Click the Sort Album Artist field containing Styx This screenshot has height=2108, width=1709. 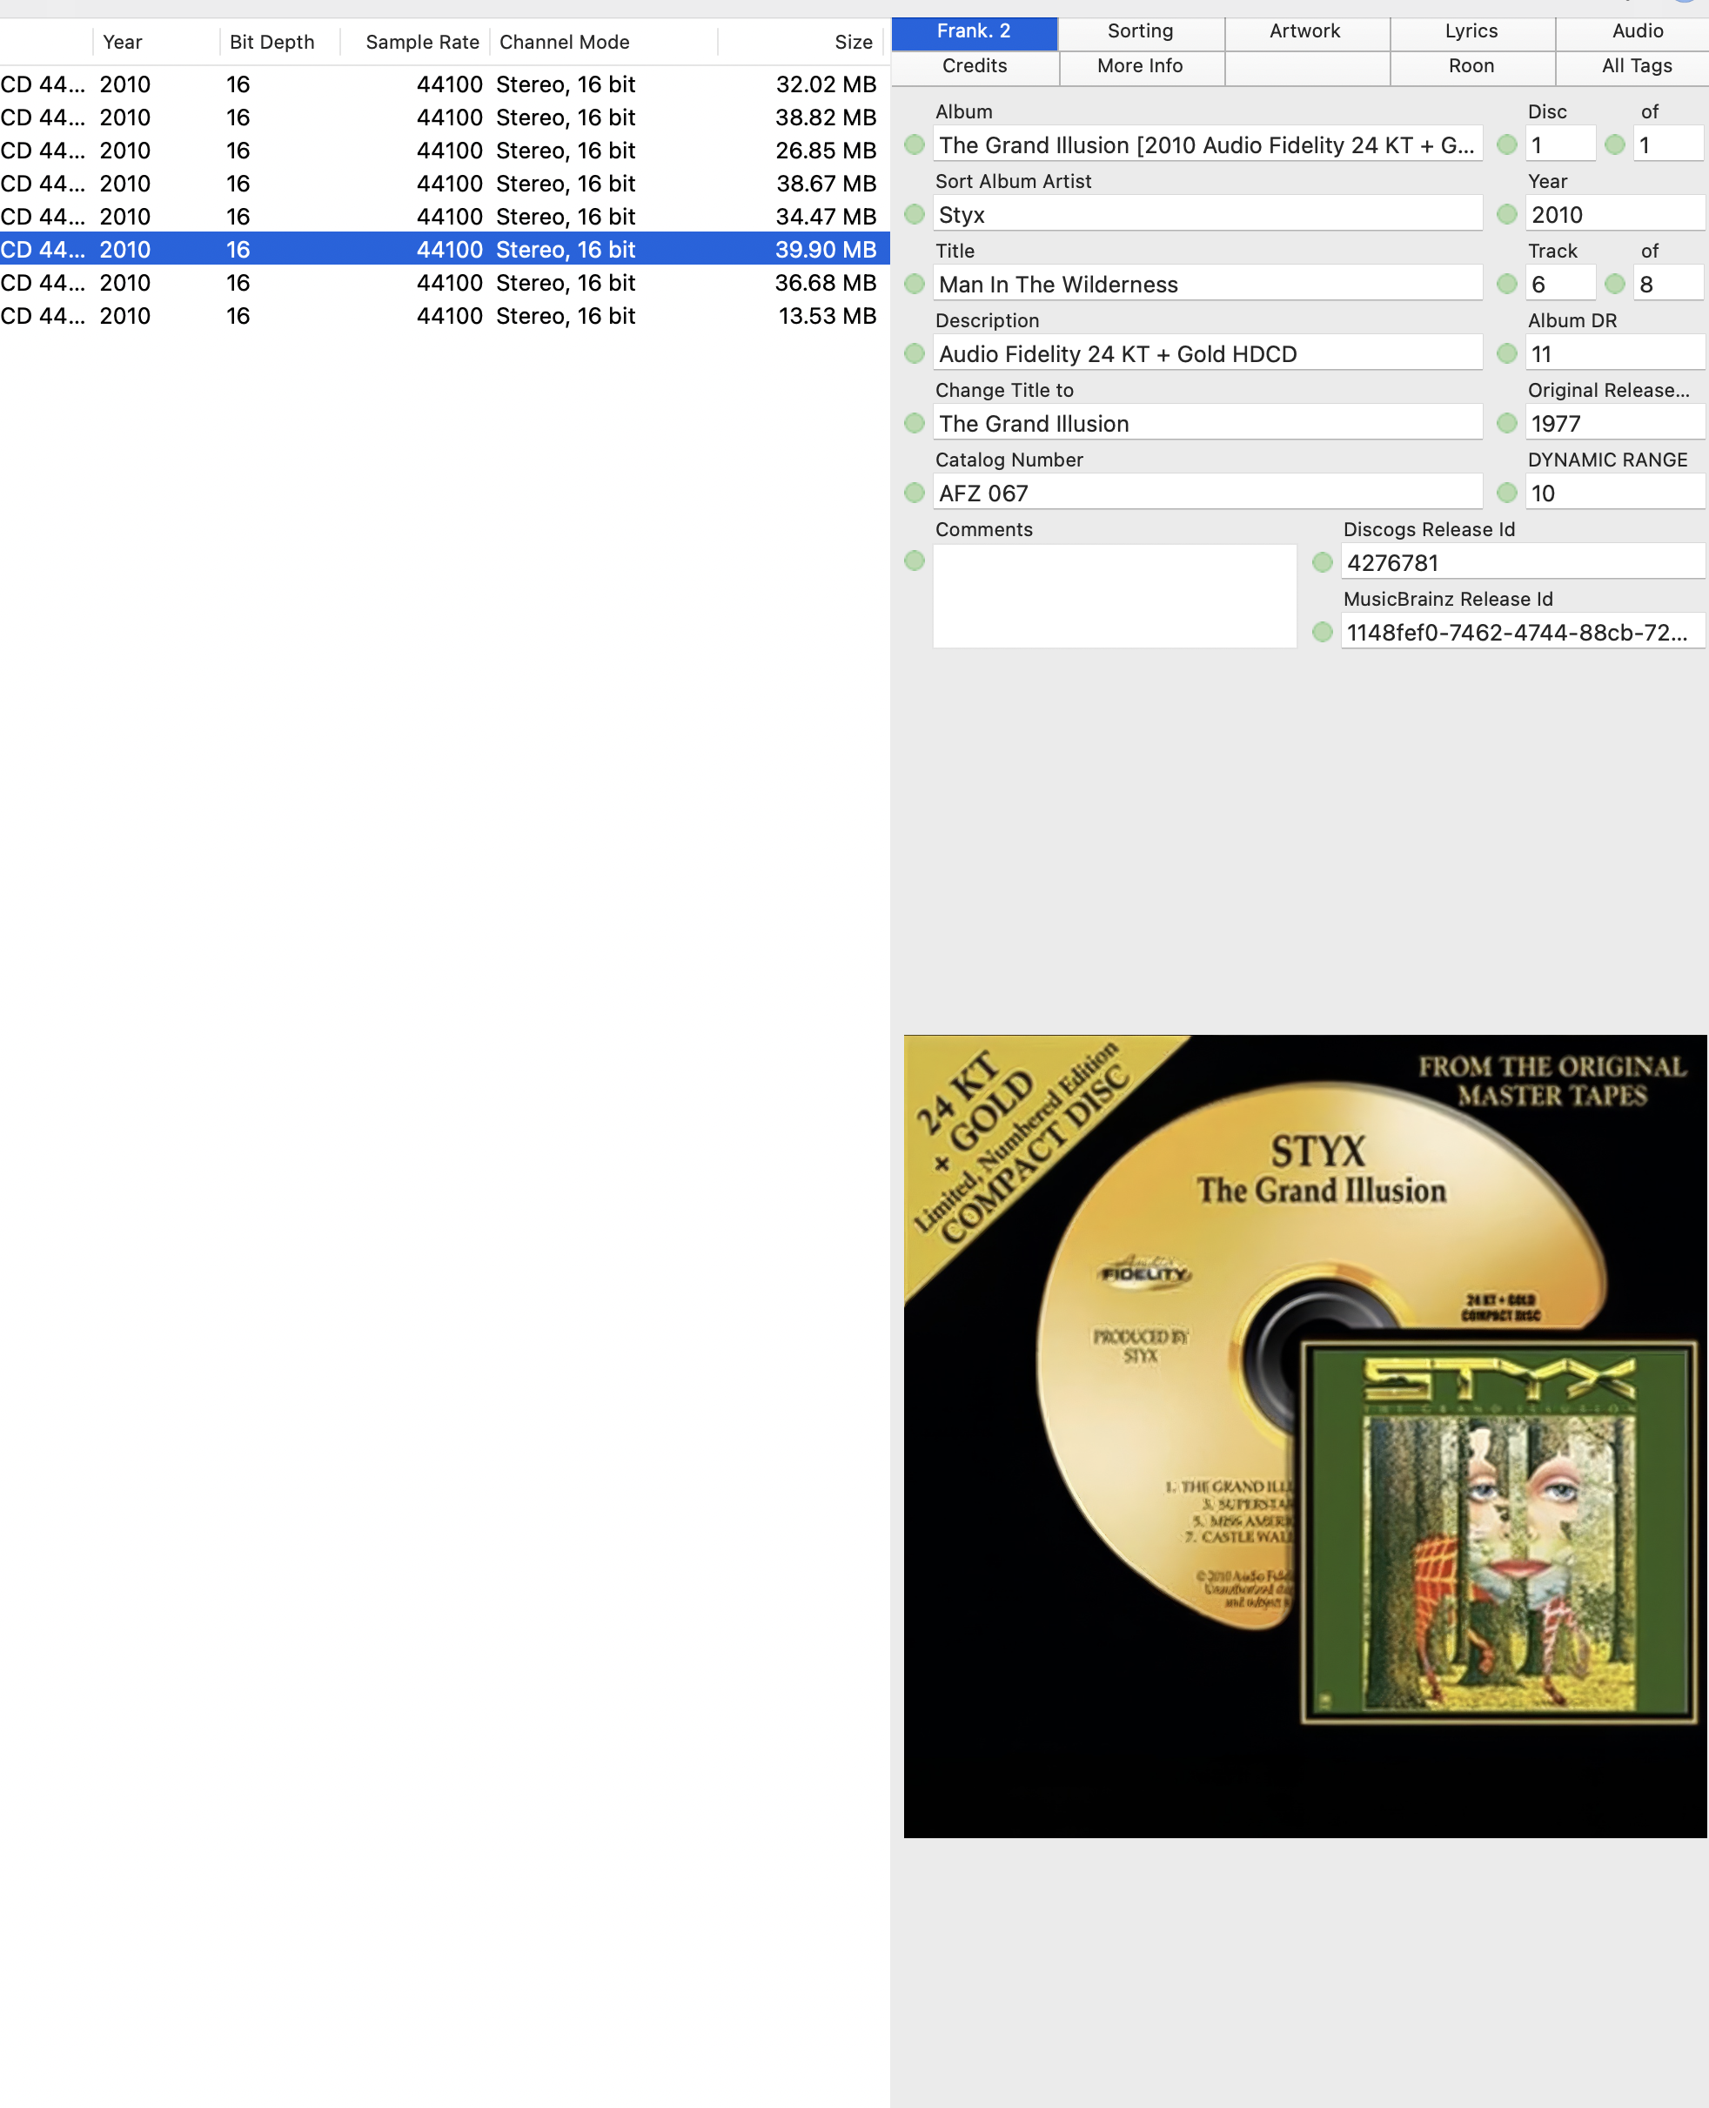[x=1208, y=213]
